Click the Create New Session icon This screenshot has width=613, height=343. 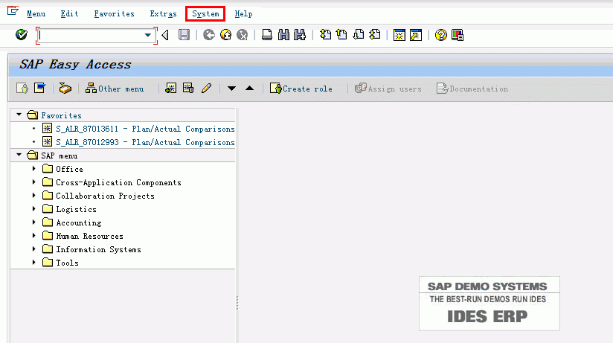[399, 35]
